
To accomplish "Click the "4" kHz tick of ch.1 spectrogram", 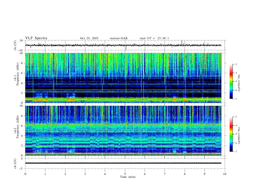I will click(x=22, y=83).
